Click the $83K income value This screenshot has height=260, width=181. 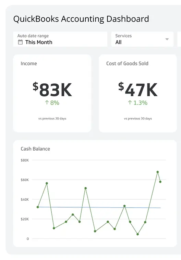click(x=52, y=90)
